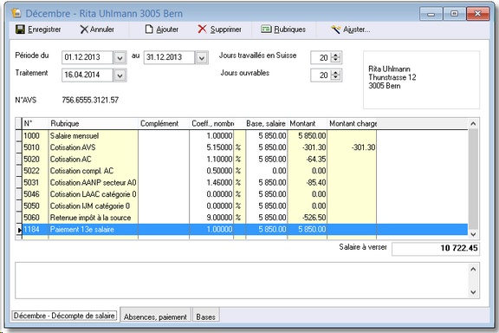Viewport: 499px width, 333px height.
Task: Click the Rubrique column header
Action: pyautogui.click(x=93, y=124)
